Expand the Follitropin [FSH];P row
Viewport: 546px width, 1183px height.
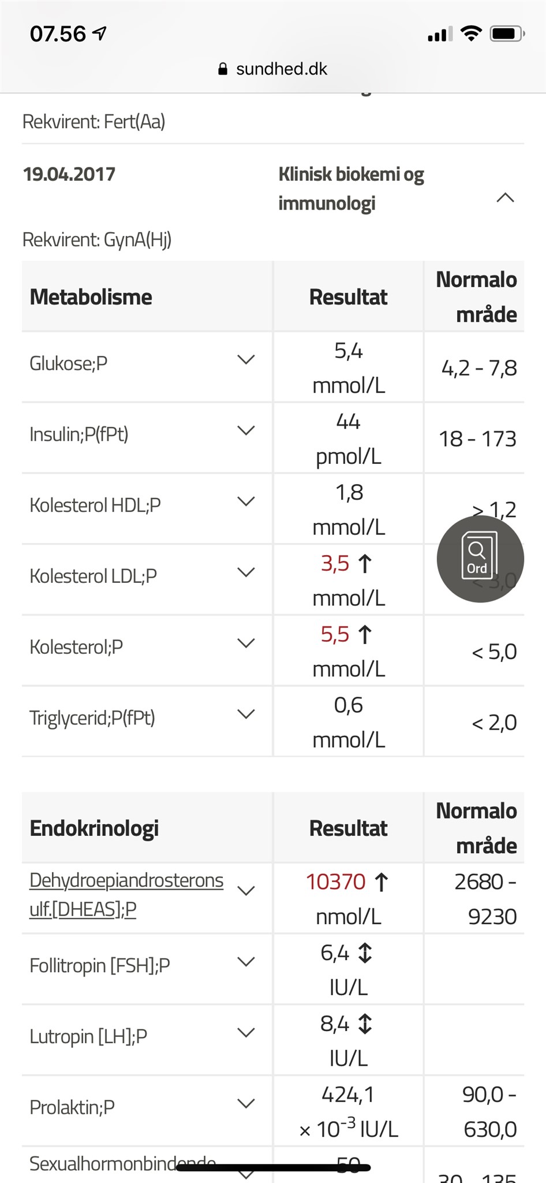click(x=246, y=962)
